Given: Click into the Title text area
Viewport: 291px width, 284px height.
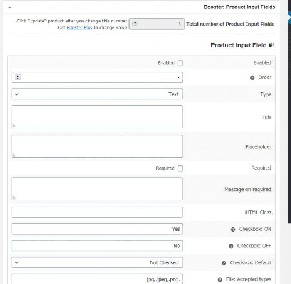Looking at the screenshot, I should click(97, 116).
